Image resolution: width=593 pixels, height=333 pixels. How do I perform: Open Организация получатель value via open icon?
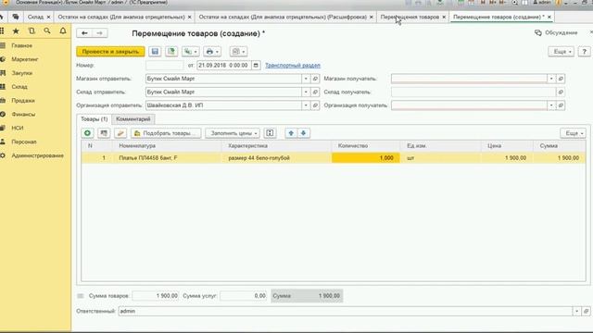pyautogui.click(x=561, y=105)
